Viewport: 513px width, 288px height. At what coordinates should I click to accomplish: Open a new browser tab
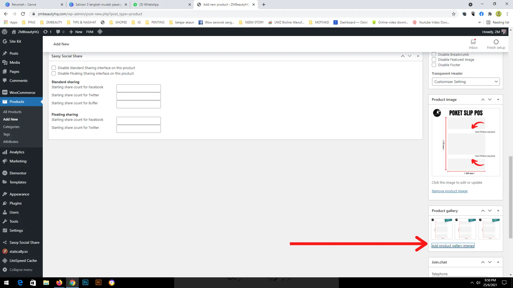click(264, 5)
